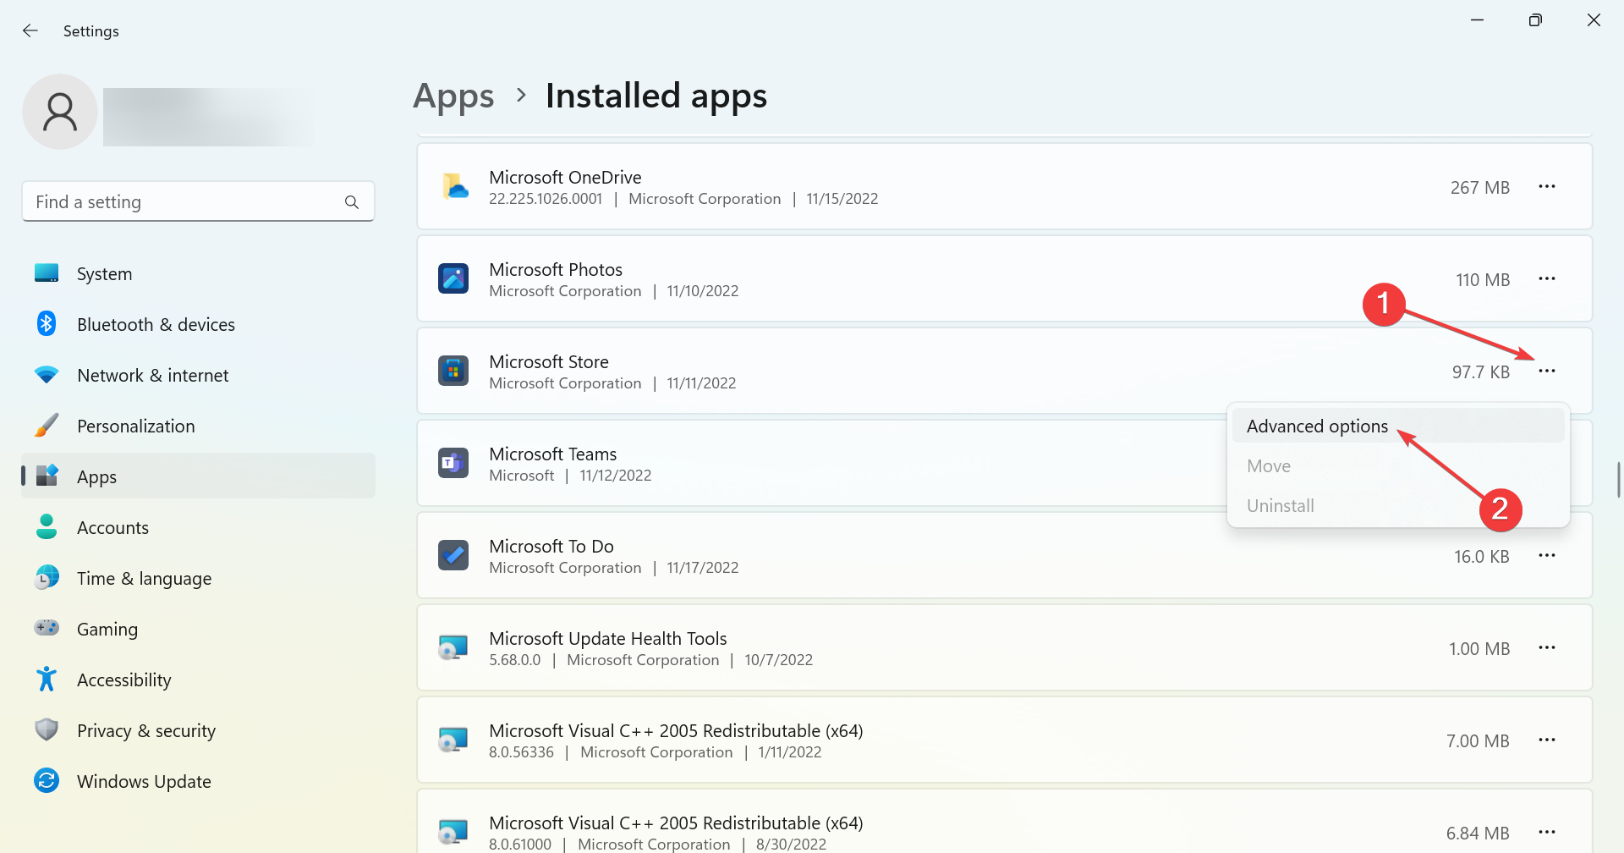Open Network & internet settings
1624x853 pixels.
tap(198, 375)
